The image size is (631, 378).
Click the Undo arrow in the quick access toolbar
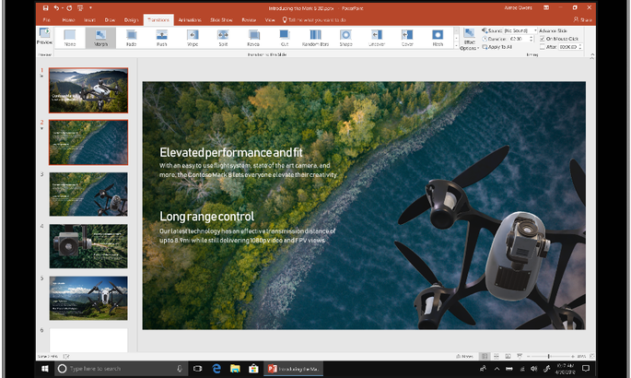coord(56,7)
